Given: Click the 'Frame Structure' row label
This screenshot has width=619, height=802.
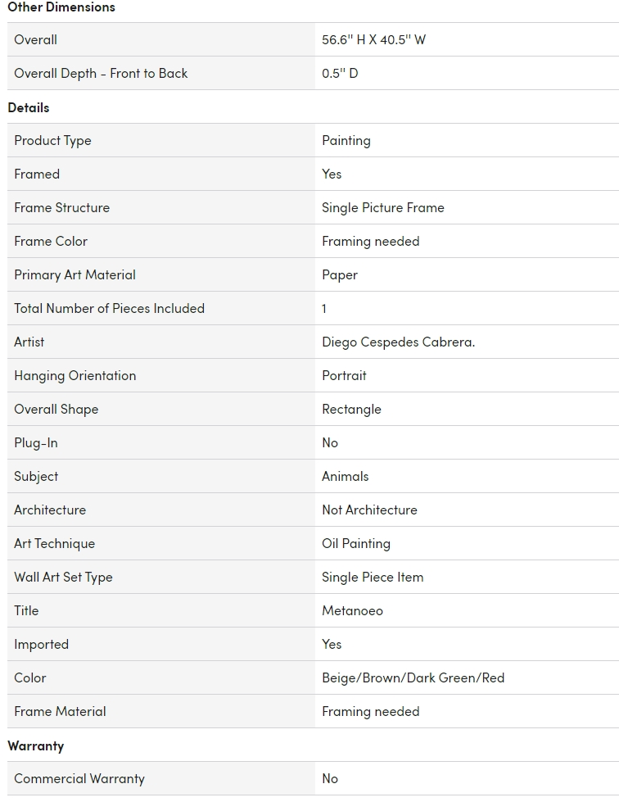Looking at the screenshot, I should (61, 207).
